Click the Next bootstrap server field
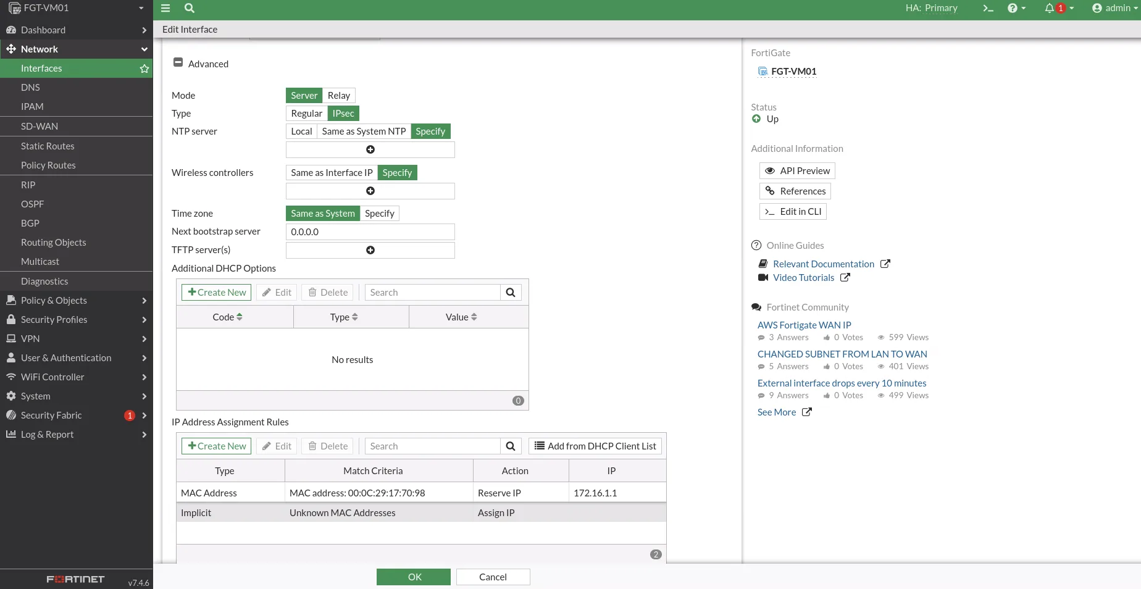The width and height of the screenshot is (1141, 589). [x=370, y=232]
